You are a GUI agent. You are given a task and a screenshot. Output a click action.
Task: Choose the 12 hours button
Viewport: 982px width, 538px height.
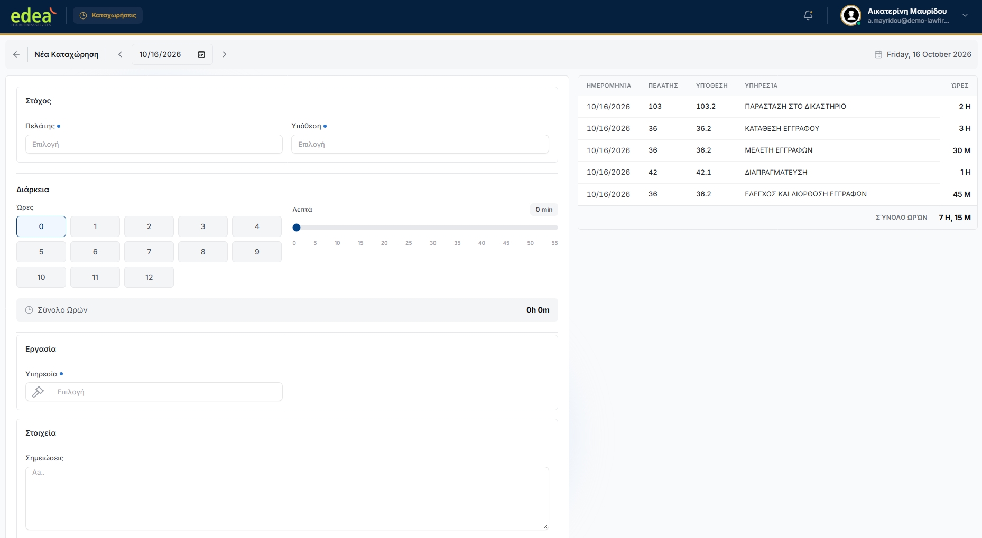click(149, 277)
